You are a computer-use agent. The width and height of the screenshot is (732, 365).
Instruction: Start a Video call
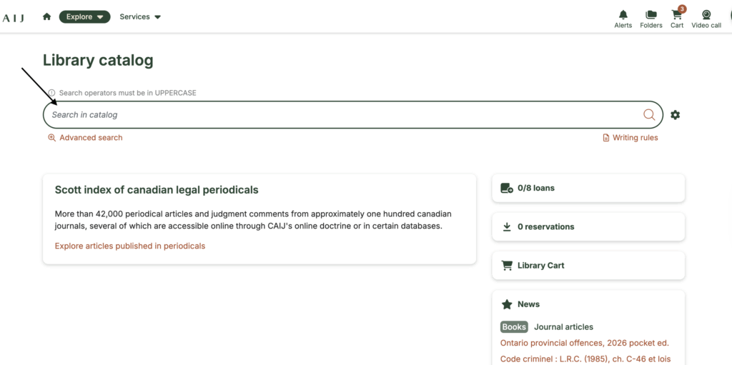point(706,15)
